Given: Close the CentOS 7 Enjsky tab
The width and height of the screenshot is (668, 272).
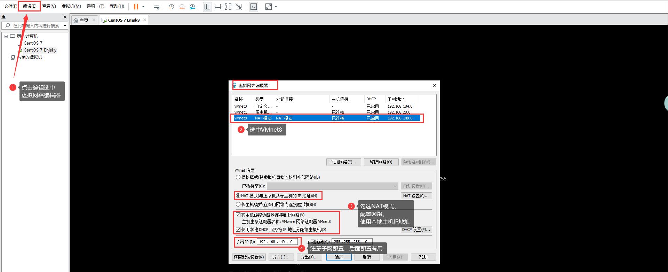Looking at the screenshot, I should 145,20.
